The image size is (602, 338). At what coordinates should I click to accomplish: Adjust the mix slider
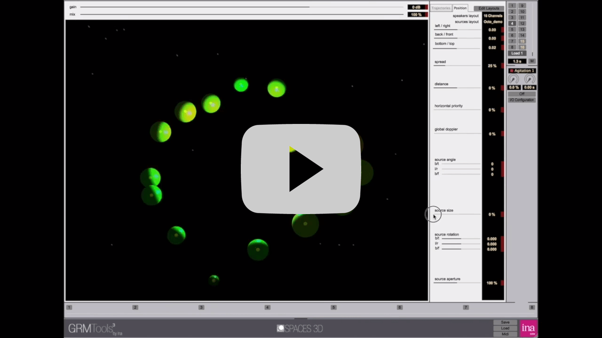pyautogui.click(x=241, y=15)
